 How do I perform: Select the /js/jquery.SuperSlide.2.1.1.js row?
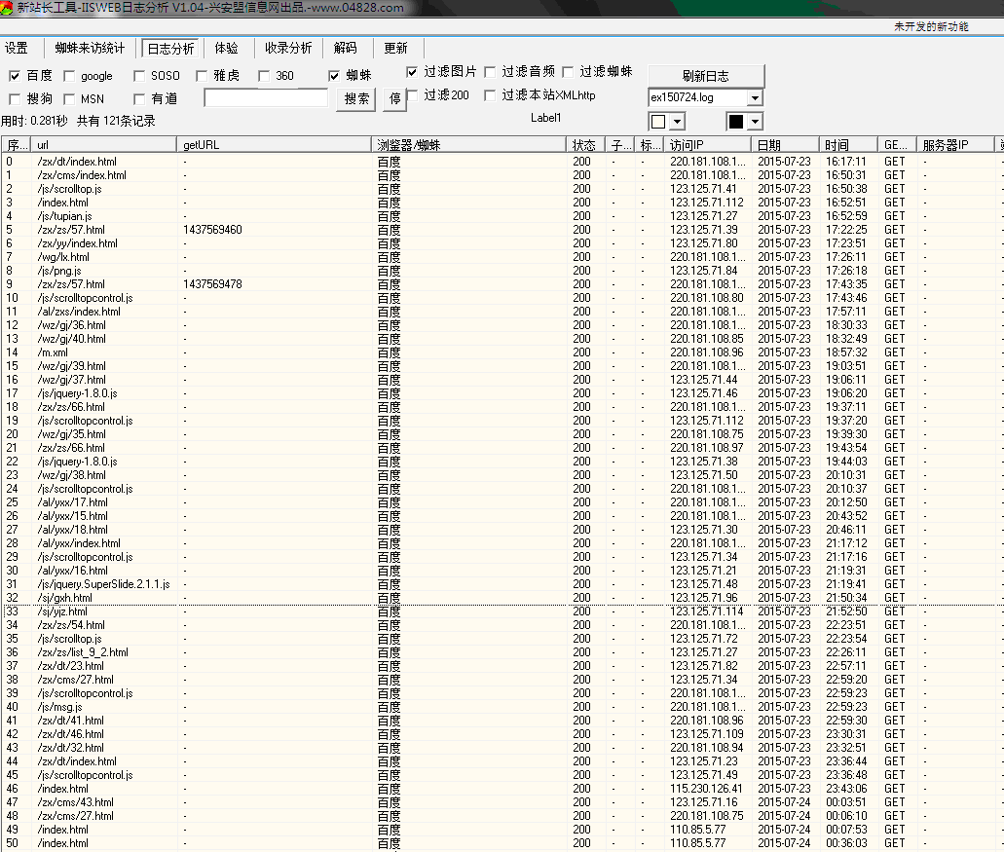click(502, 584)
